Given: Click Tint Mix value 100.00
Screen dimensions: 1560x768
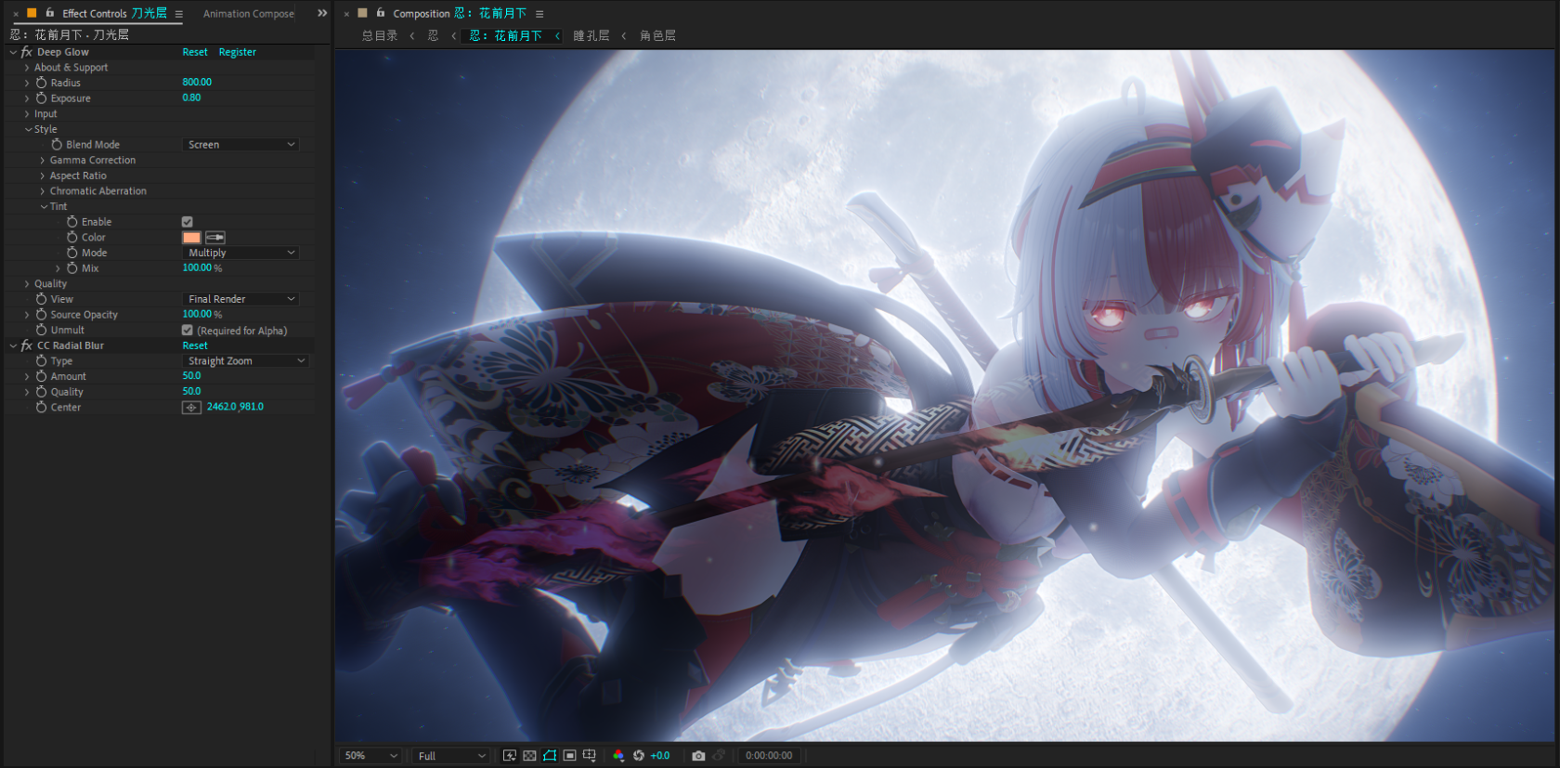Looking at the screenshot, I should pyautogui.click(x=198, y=267).
